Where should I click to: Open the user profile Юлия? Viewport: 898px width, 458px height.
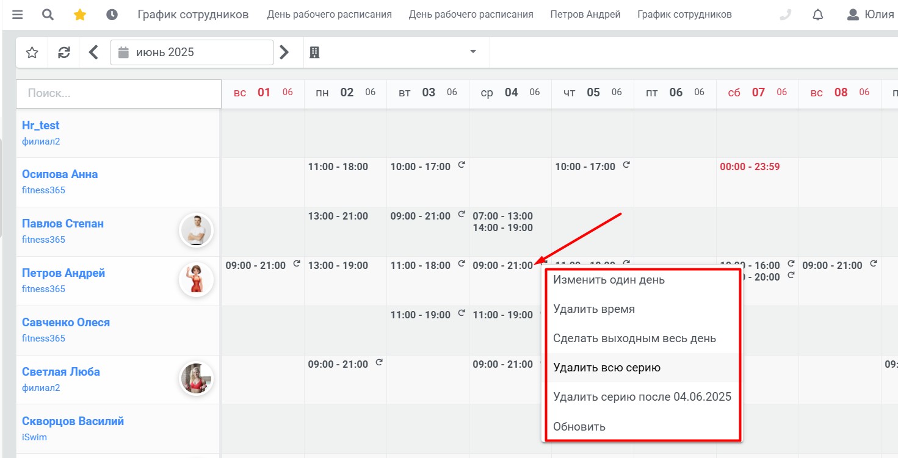[871, 15]
